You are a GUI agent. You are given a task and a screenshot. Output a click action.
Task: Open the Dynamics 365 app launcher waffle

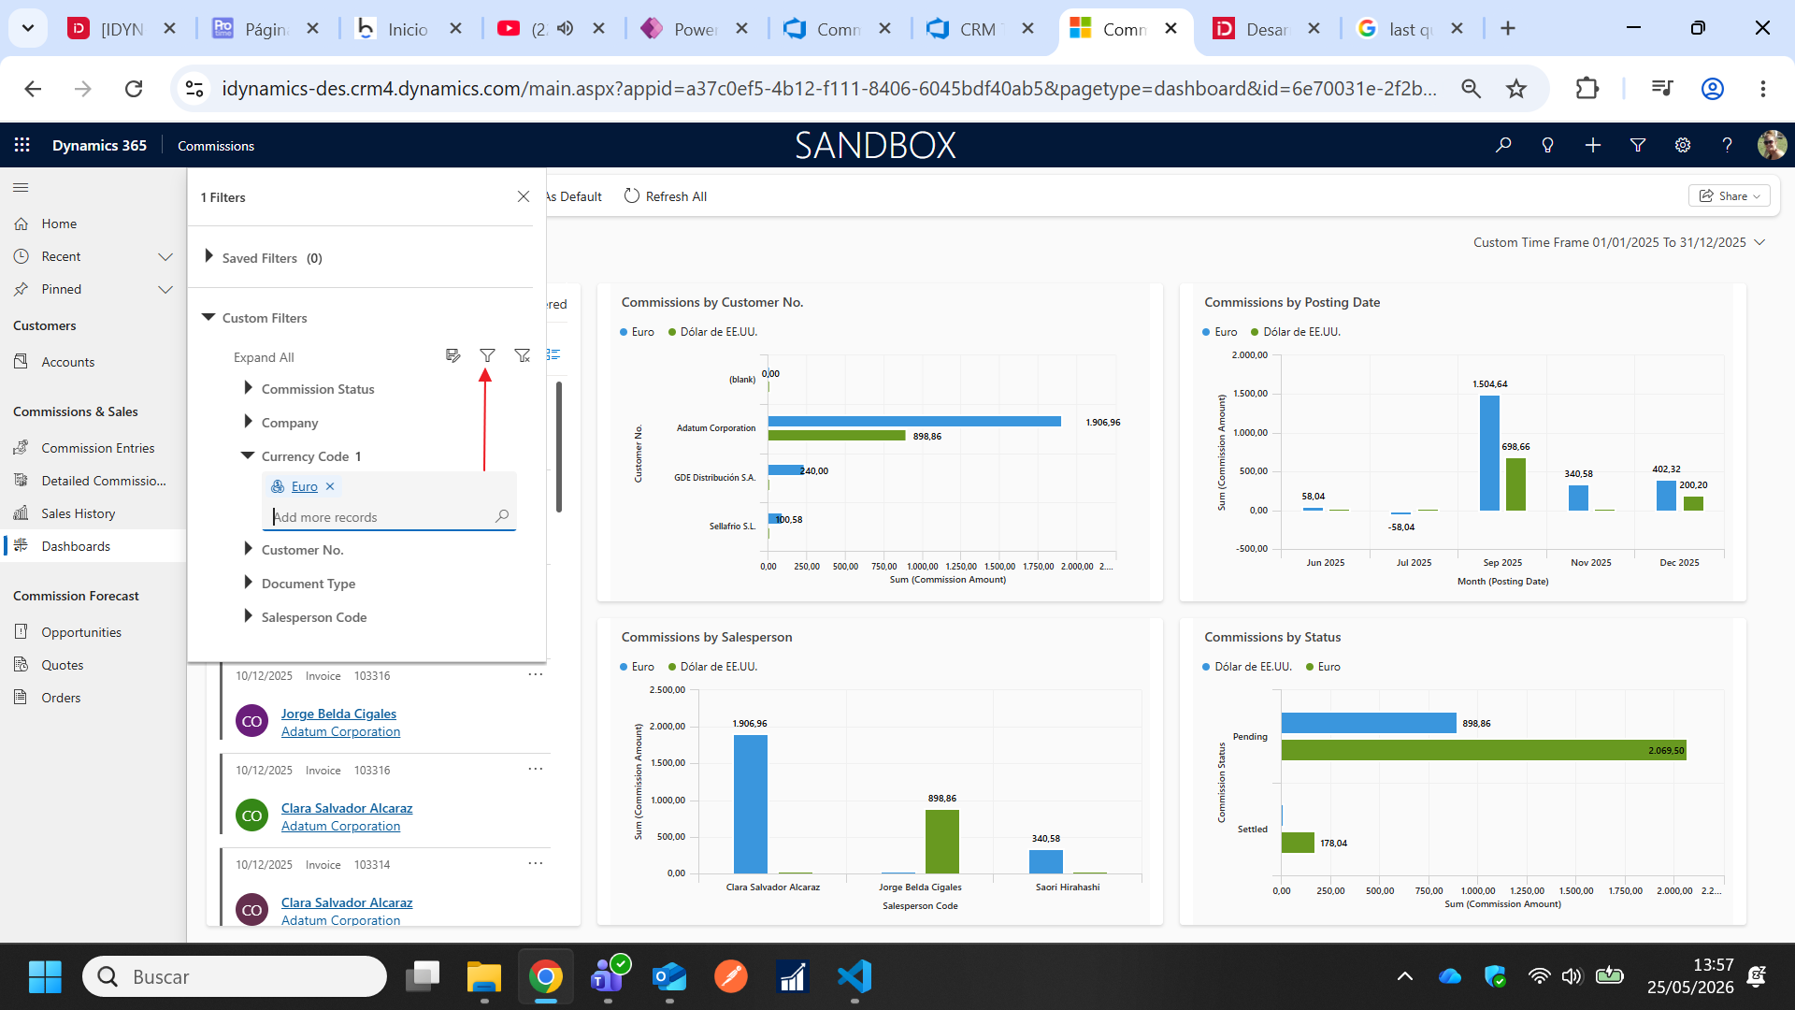click(22, 145)
